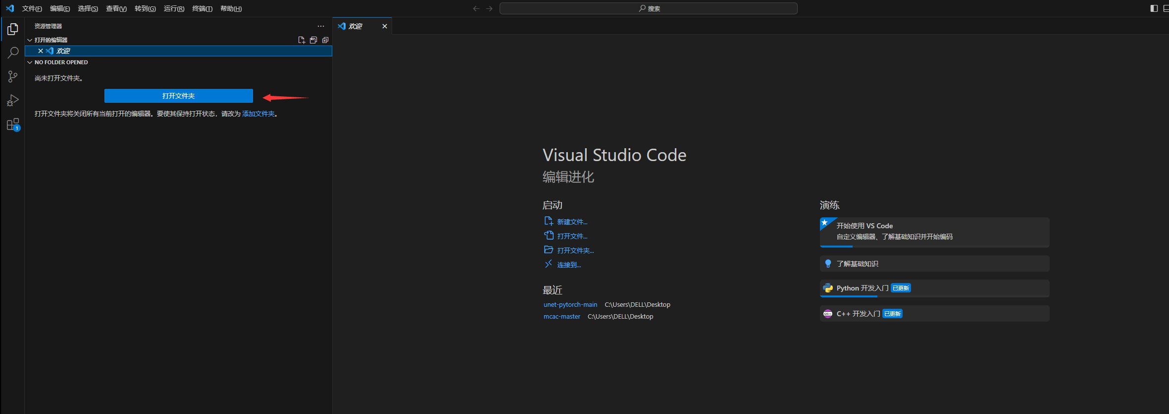This screenshot has height=414, width=1169.
Task: Open the 文件(F) menu
Action: click(x=32, y=8)
